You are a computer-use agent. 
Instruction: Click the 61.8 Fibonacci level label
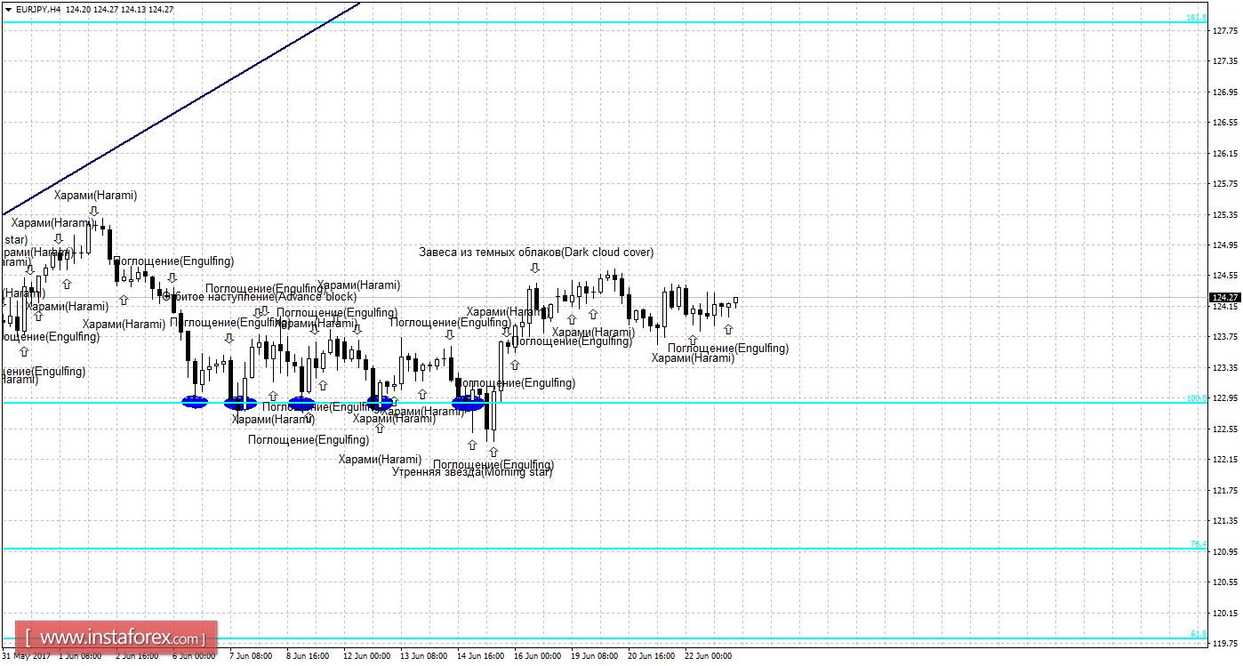point(1199,634)
